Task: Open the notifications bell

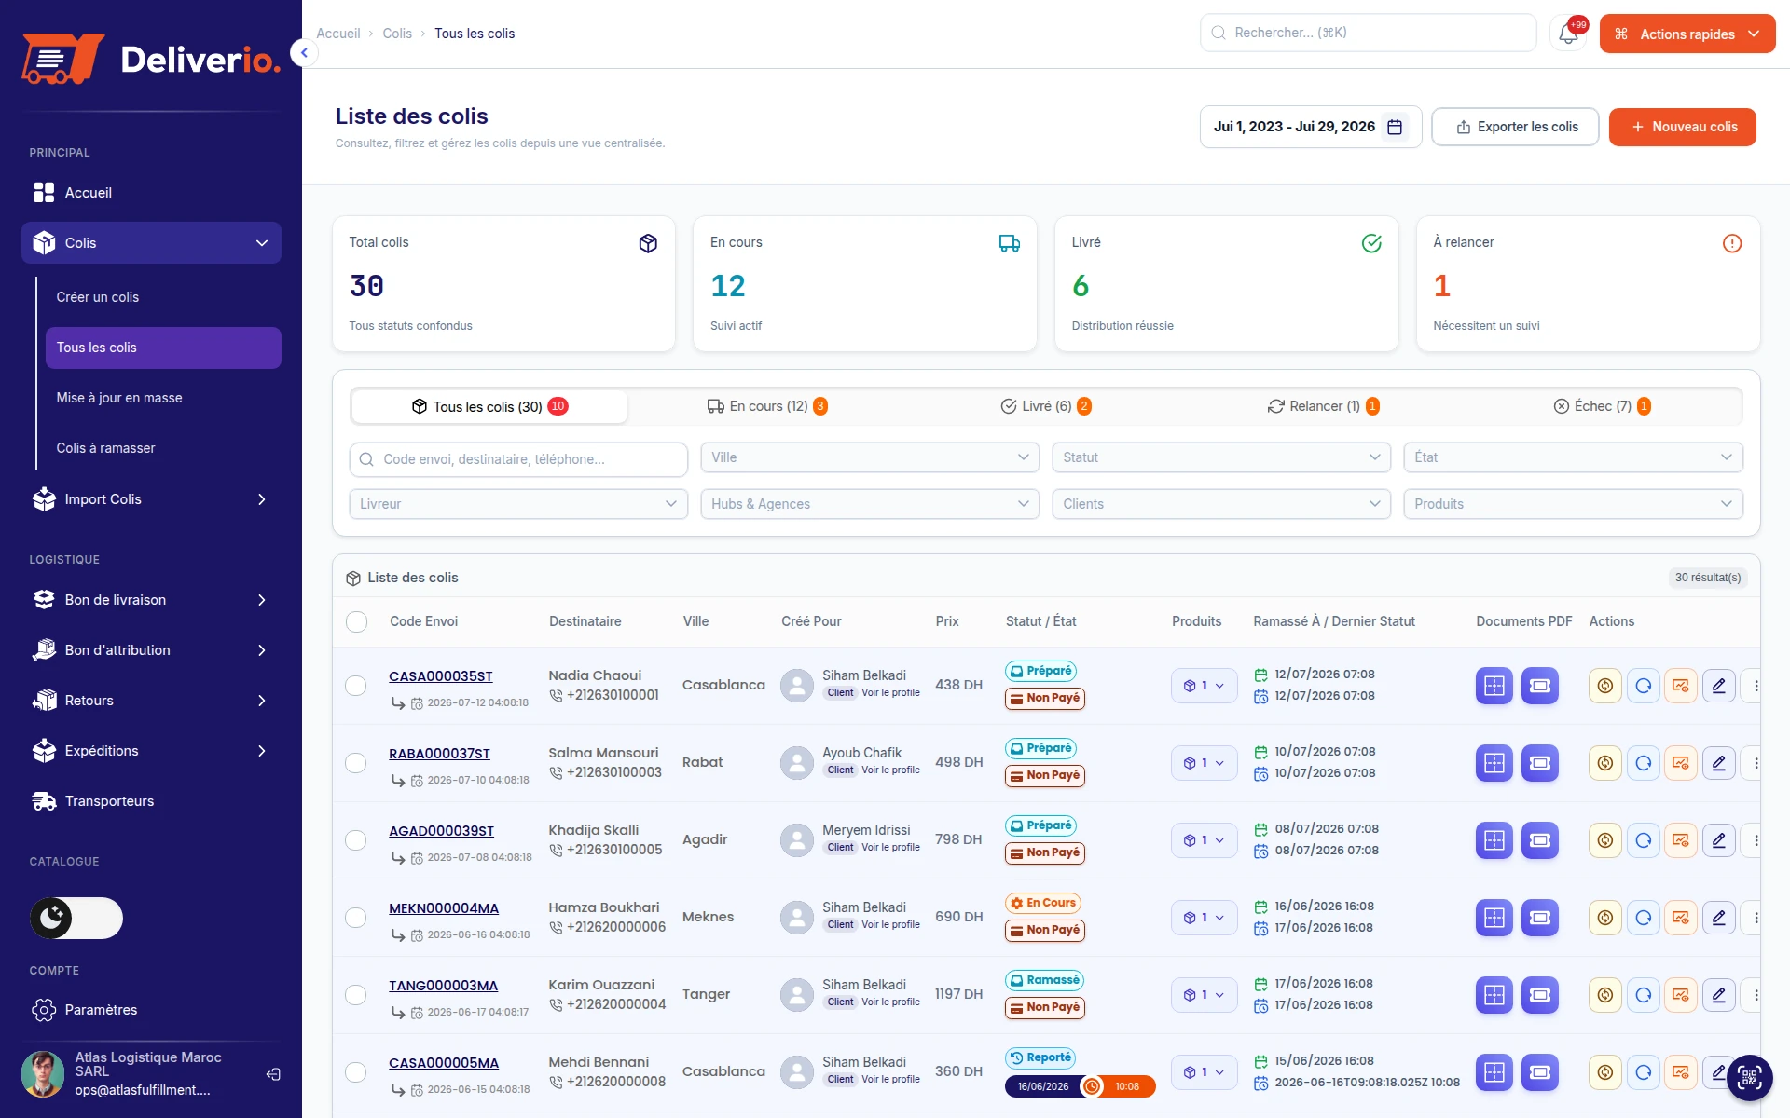Action: (1568, 34)
